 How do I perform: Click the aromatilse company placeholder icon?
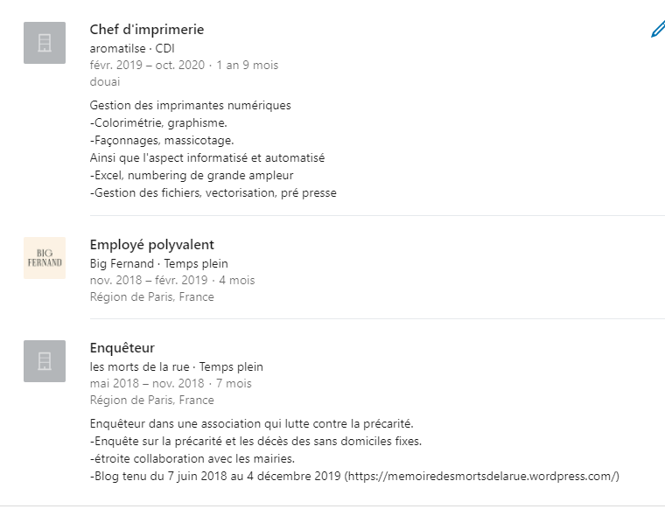click(x=45, y=43)
